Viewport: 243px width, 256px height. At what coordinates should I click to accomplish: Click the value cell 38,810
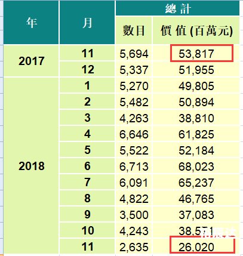coord(196,118)
